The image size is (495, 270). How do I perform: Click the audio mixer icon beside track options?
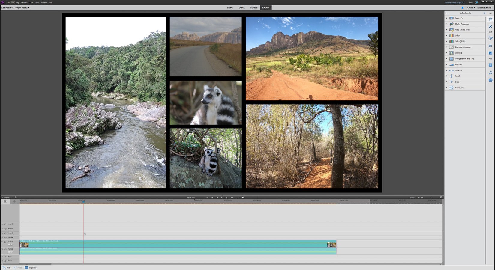click(14, 201)
